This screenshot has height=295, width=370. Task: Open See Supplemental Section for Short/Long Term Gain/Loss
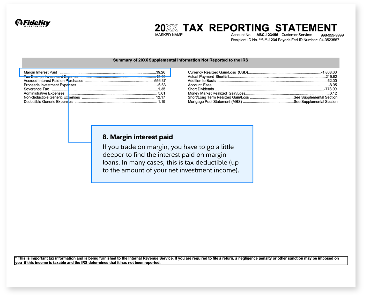click(x=315, y=97)
